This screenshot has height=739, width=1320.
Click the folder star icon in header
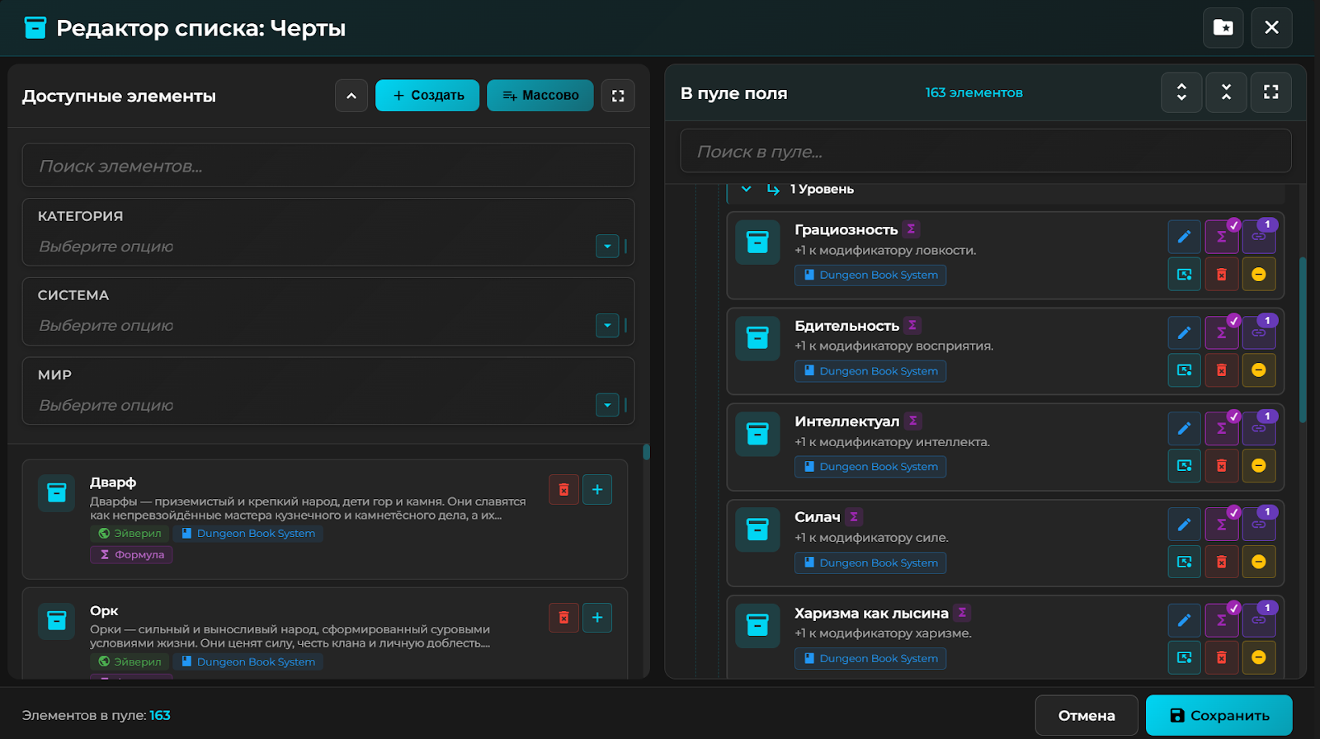click(1223, 28)
